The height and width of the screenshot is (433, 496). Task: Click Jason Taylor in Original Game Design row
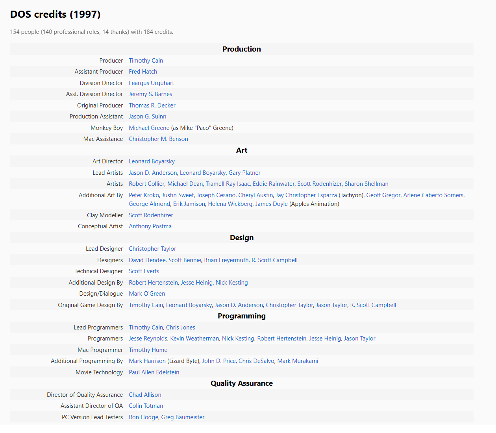pyautogui.click(x=331, y=305)
